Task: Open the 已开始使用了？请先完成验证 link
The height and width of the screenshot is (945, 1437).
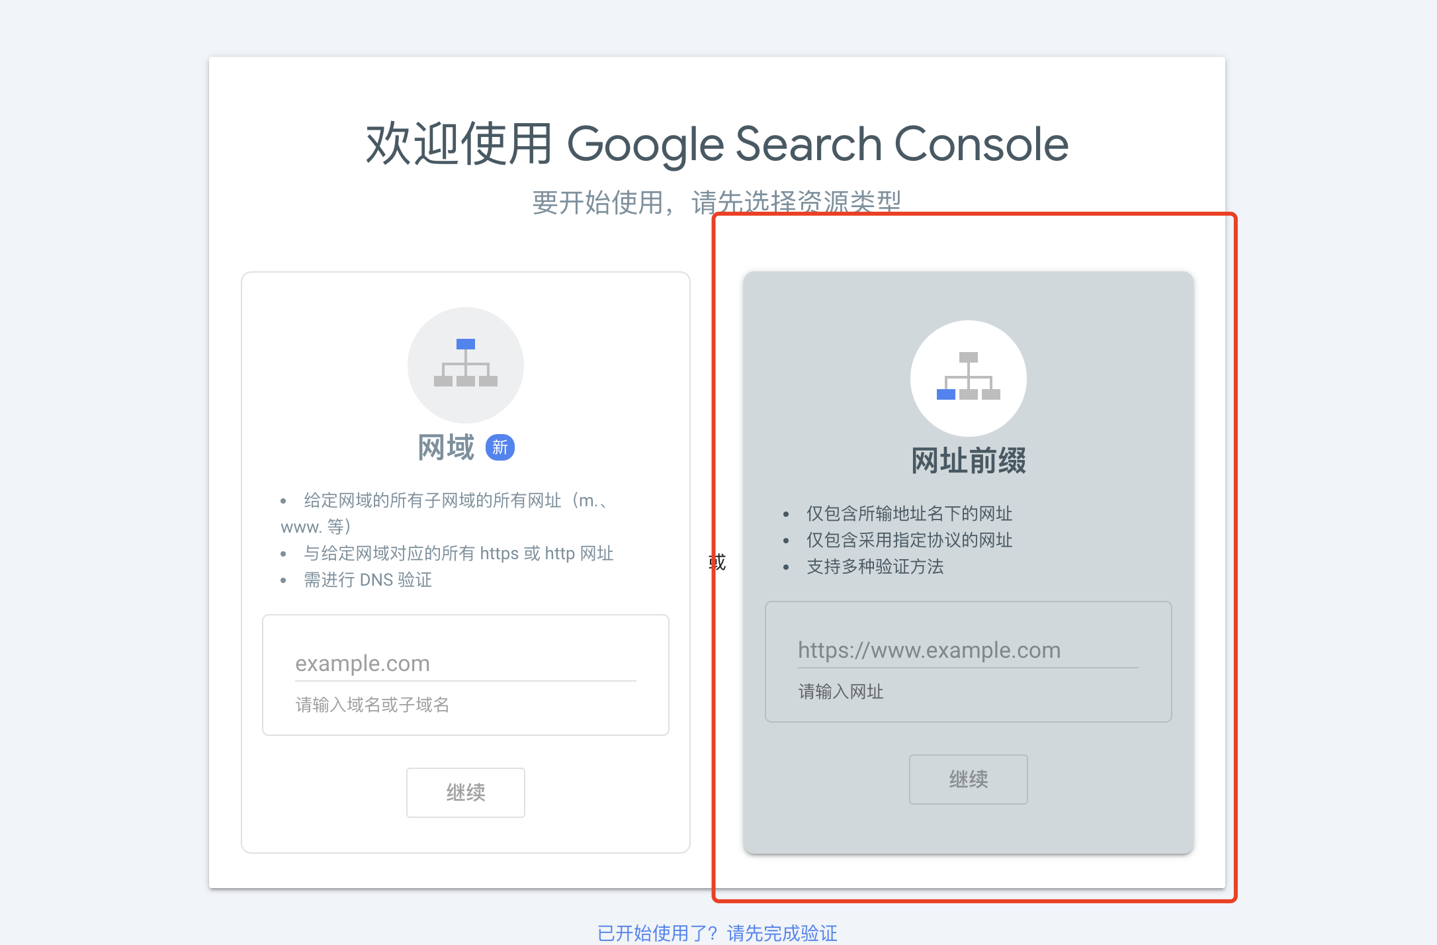Action: point(717,933)
